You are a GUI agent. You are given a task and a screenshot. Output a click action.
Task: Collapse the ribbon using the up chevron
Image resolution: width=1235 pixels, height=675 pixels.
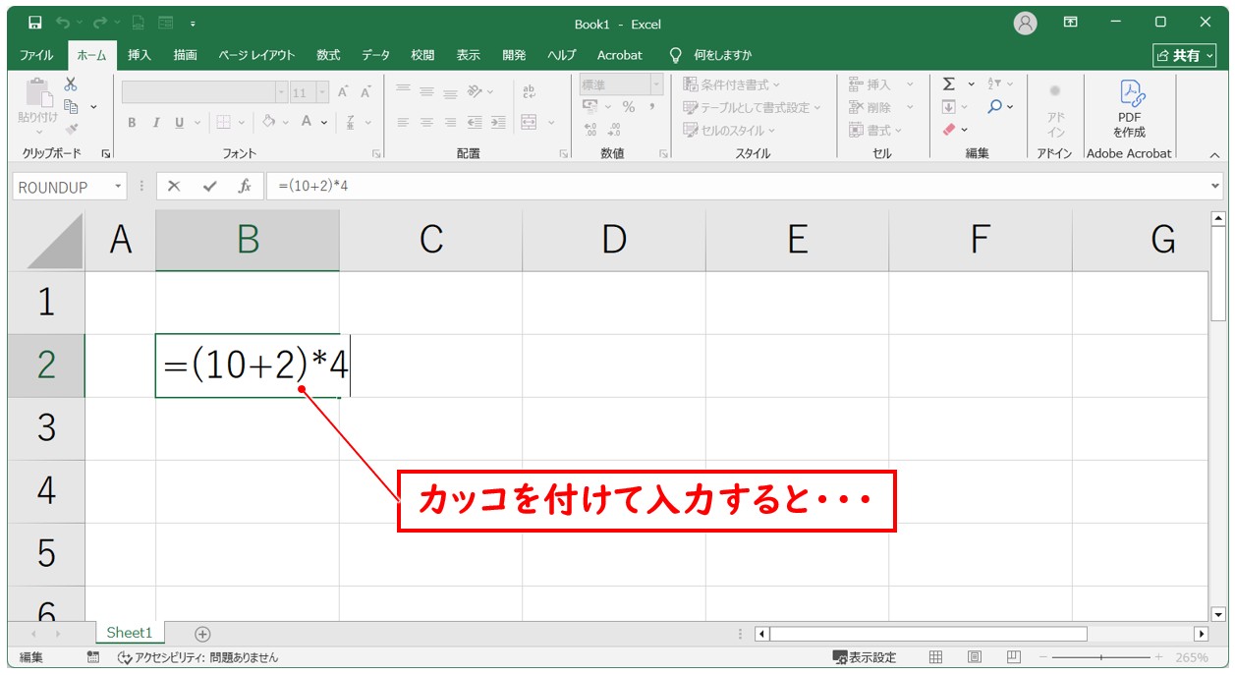[1214, 154]
